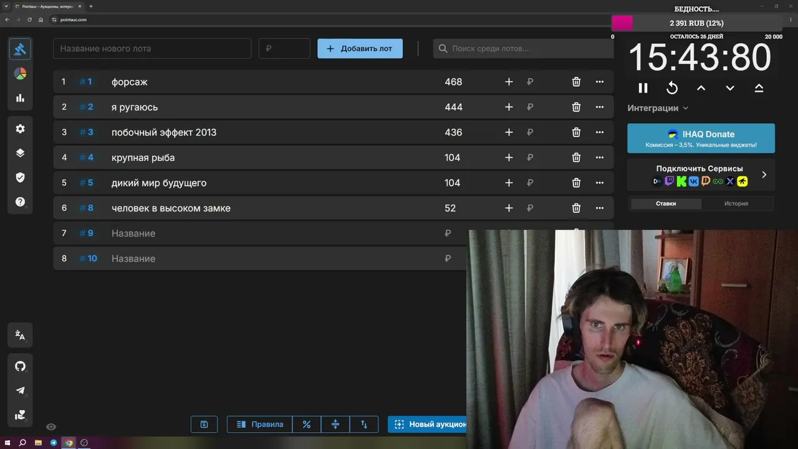Expand the Интеграции section
Image resolution: width=798 pixels, height=449 pixels.
(658, 108)
